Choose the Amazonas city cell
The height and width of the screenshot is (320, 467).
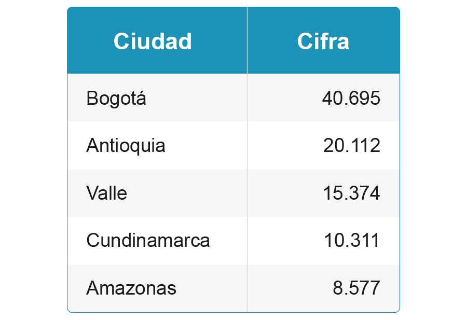[131, 288]
